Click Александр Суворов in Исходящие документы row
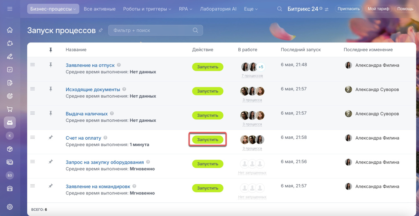The height and width of the screenshot is (216, 419). pyautogui.click(x=377, y=89)
